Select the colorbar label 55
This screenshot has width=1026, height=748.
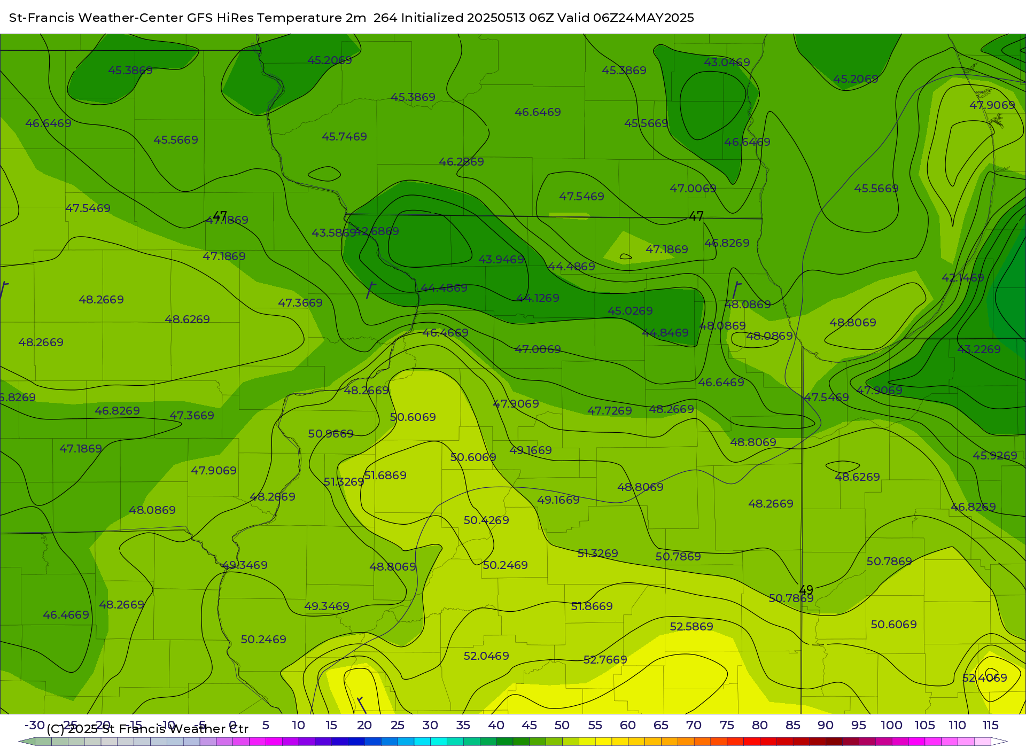(x=595, y=725)
